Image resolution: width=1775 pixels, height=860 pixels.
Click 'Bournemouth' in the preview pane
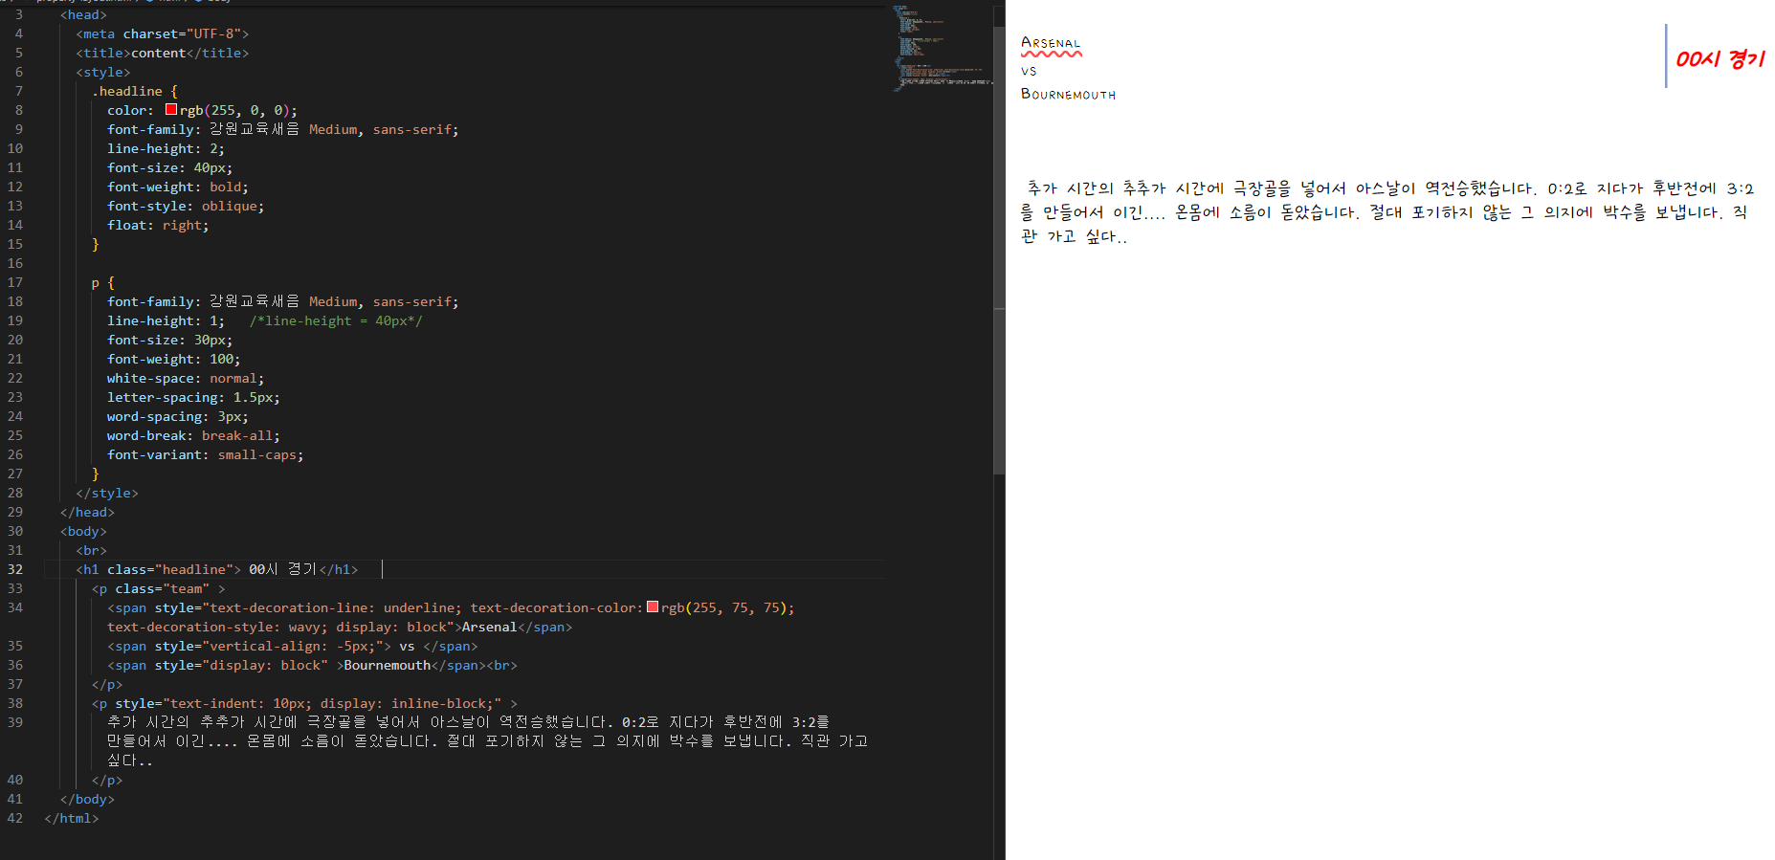click(1068, 94)
